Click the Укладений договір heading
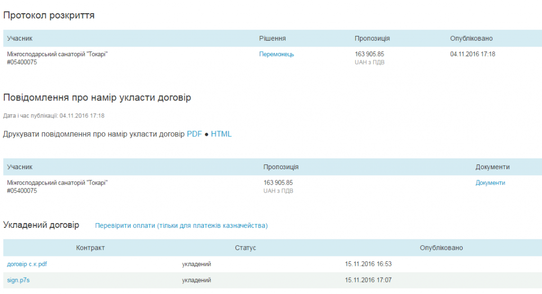Image resolution: width=542 pixels, height=294 pixels. point(41,225)
